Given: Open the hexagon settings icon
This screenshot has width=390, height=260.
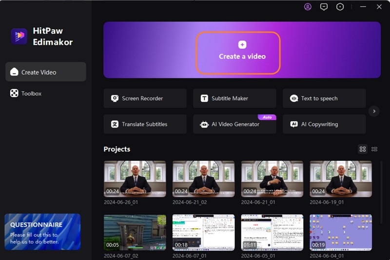Looking at the screenshot, I should (340, 7).
